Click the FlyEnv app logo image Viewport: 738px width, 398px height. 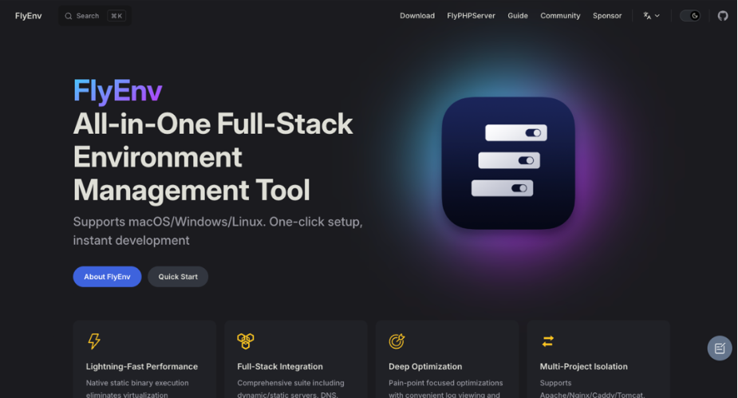508,164
